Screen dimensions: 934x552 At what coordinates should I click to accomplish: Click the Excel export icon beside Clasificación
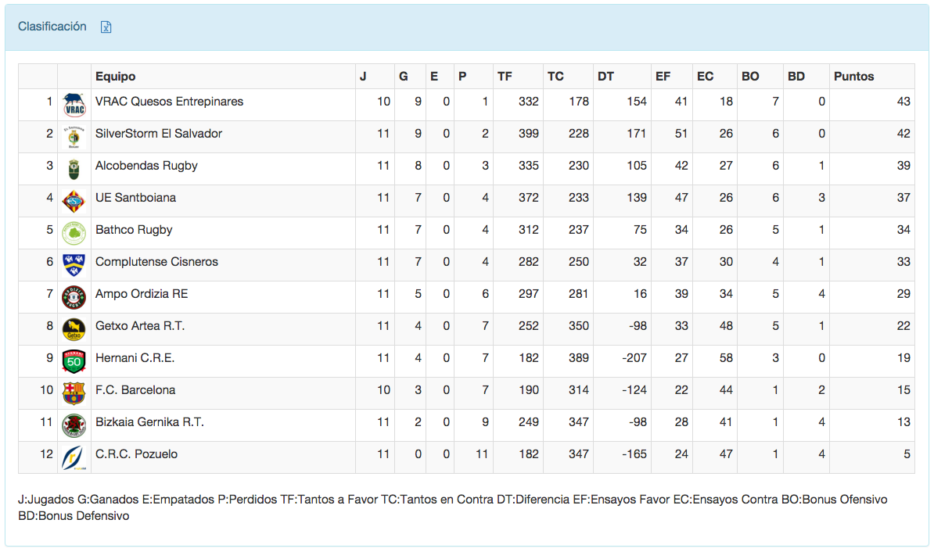(106, 27)
